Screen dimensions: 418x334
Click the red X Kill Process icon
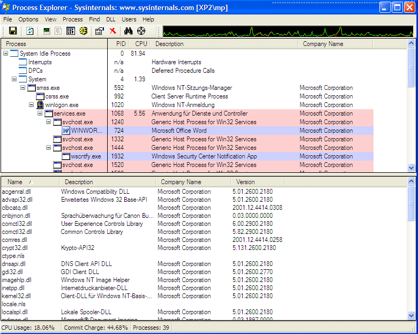click(x=113, y=31)
